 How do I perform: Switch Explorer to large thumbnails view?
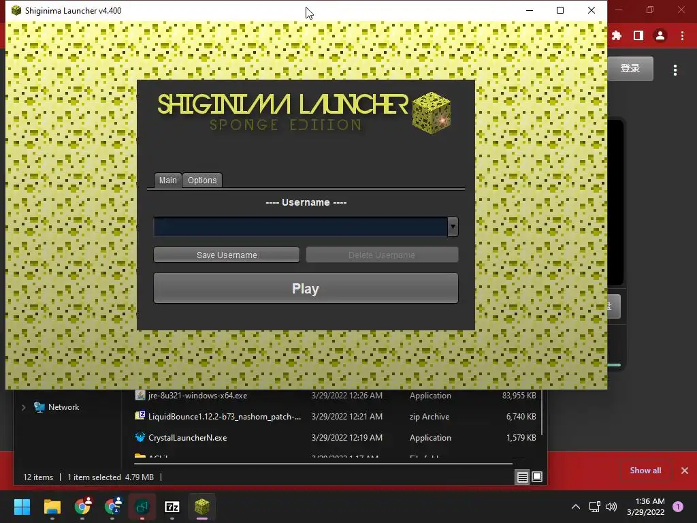(537, 477)
